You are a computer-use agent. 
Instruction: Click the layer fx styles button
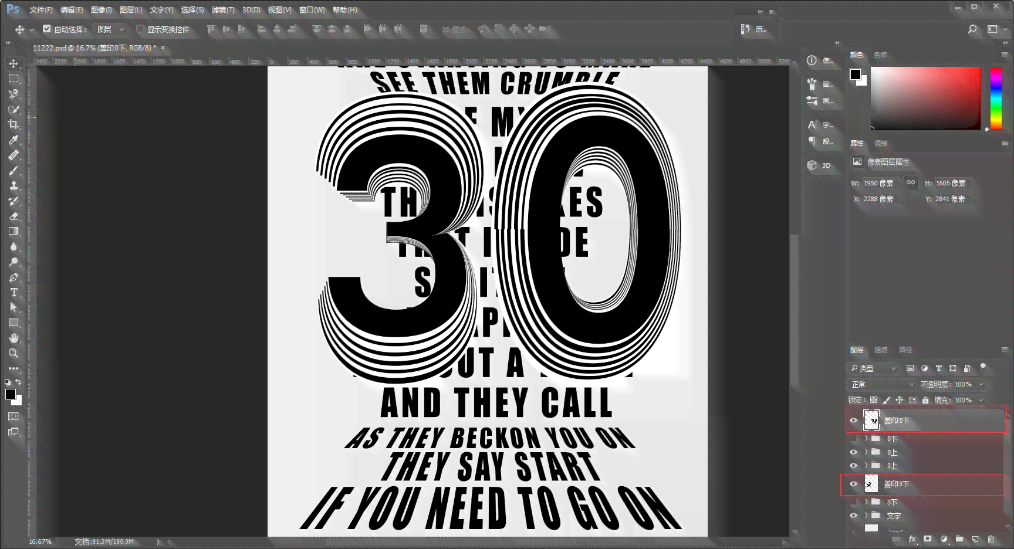[x=912, y=539]
